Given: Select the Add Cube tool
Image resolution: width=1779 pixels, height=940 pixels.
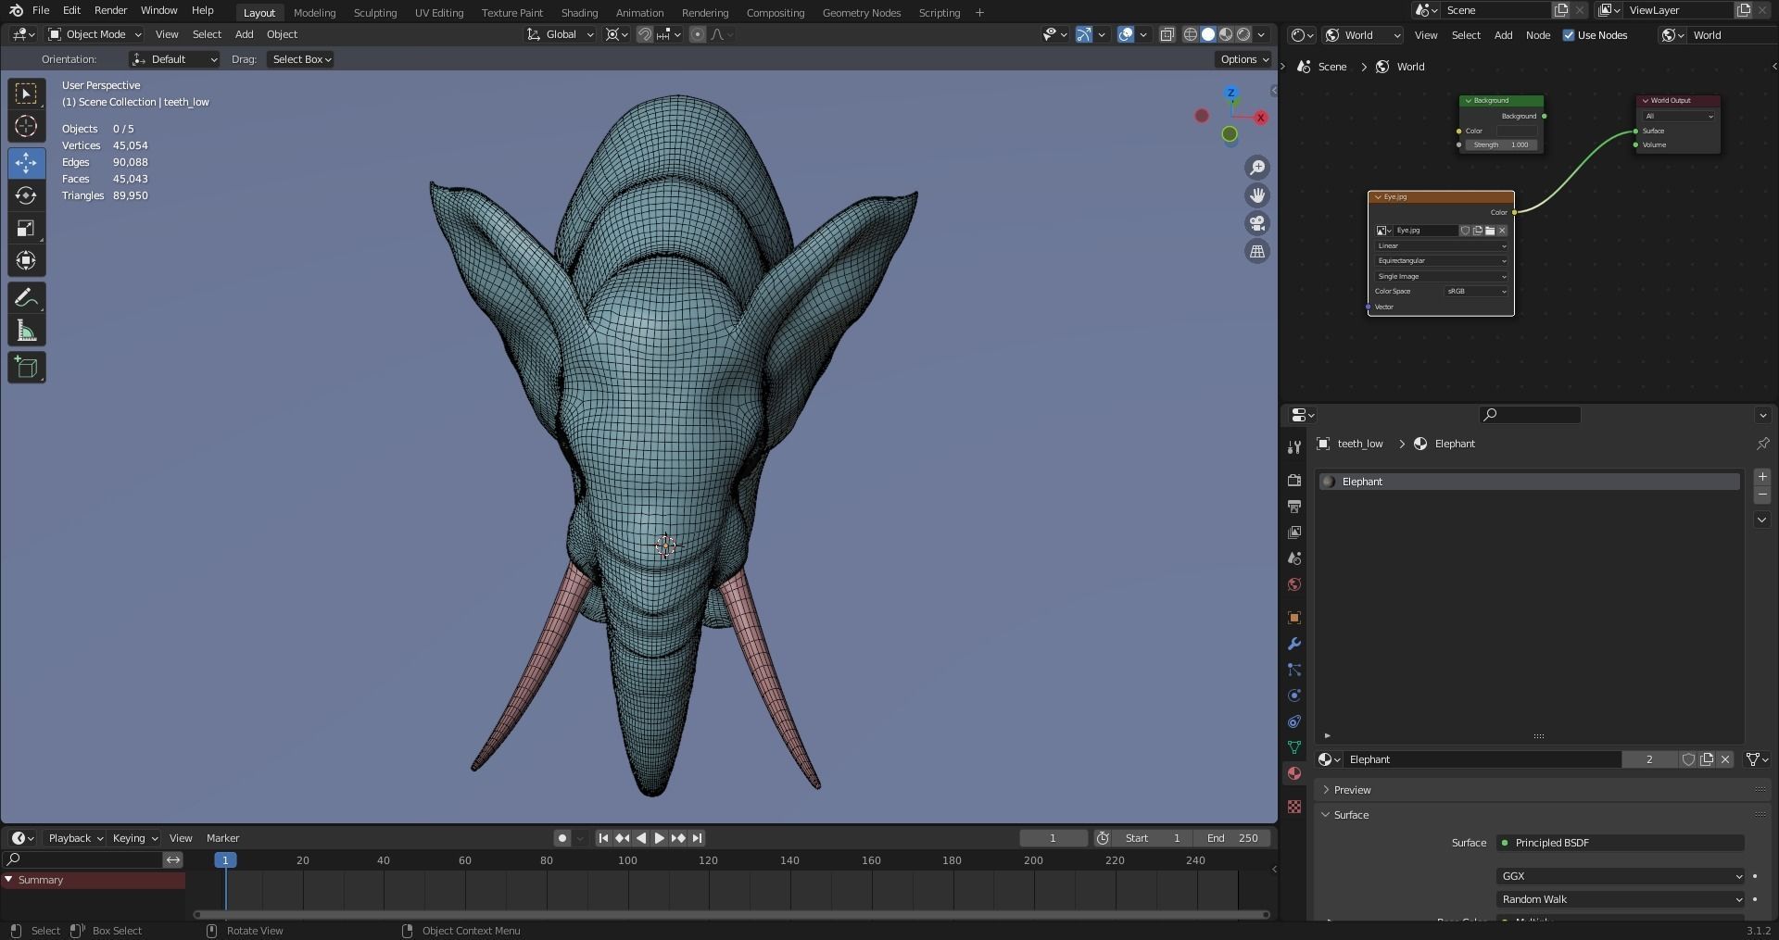Looking at the screenshot, I should coord(26,368).
